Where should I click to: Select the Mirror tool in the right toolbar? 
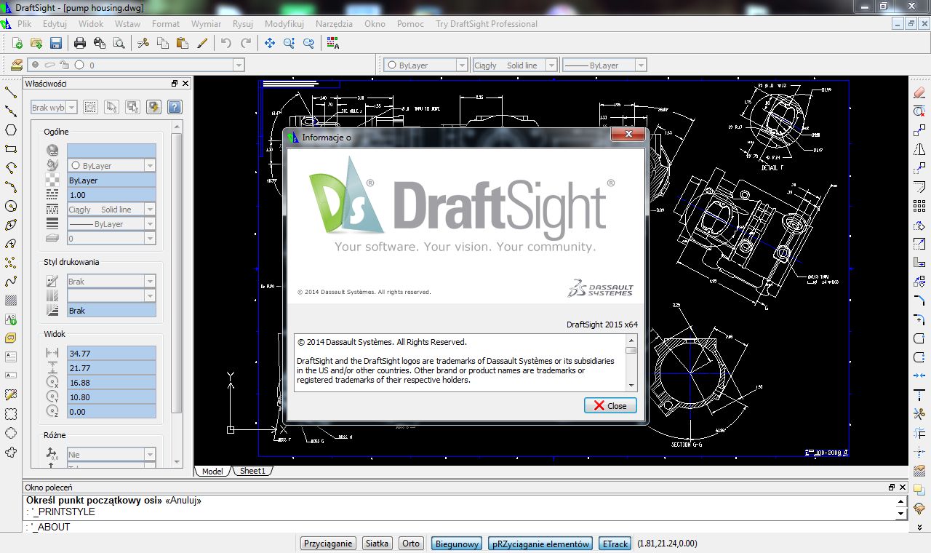point(919,149)
